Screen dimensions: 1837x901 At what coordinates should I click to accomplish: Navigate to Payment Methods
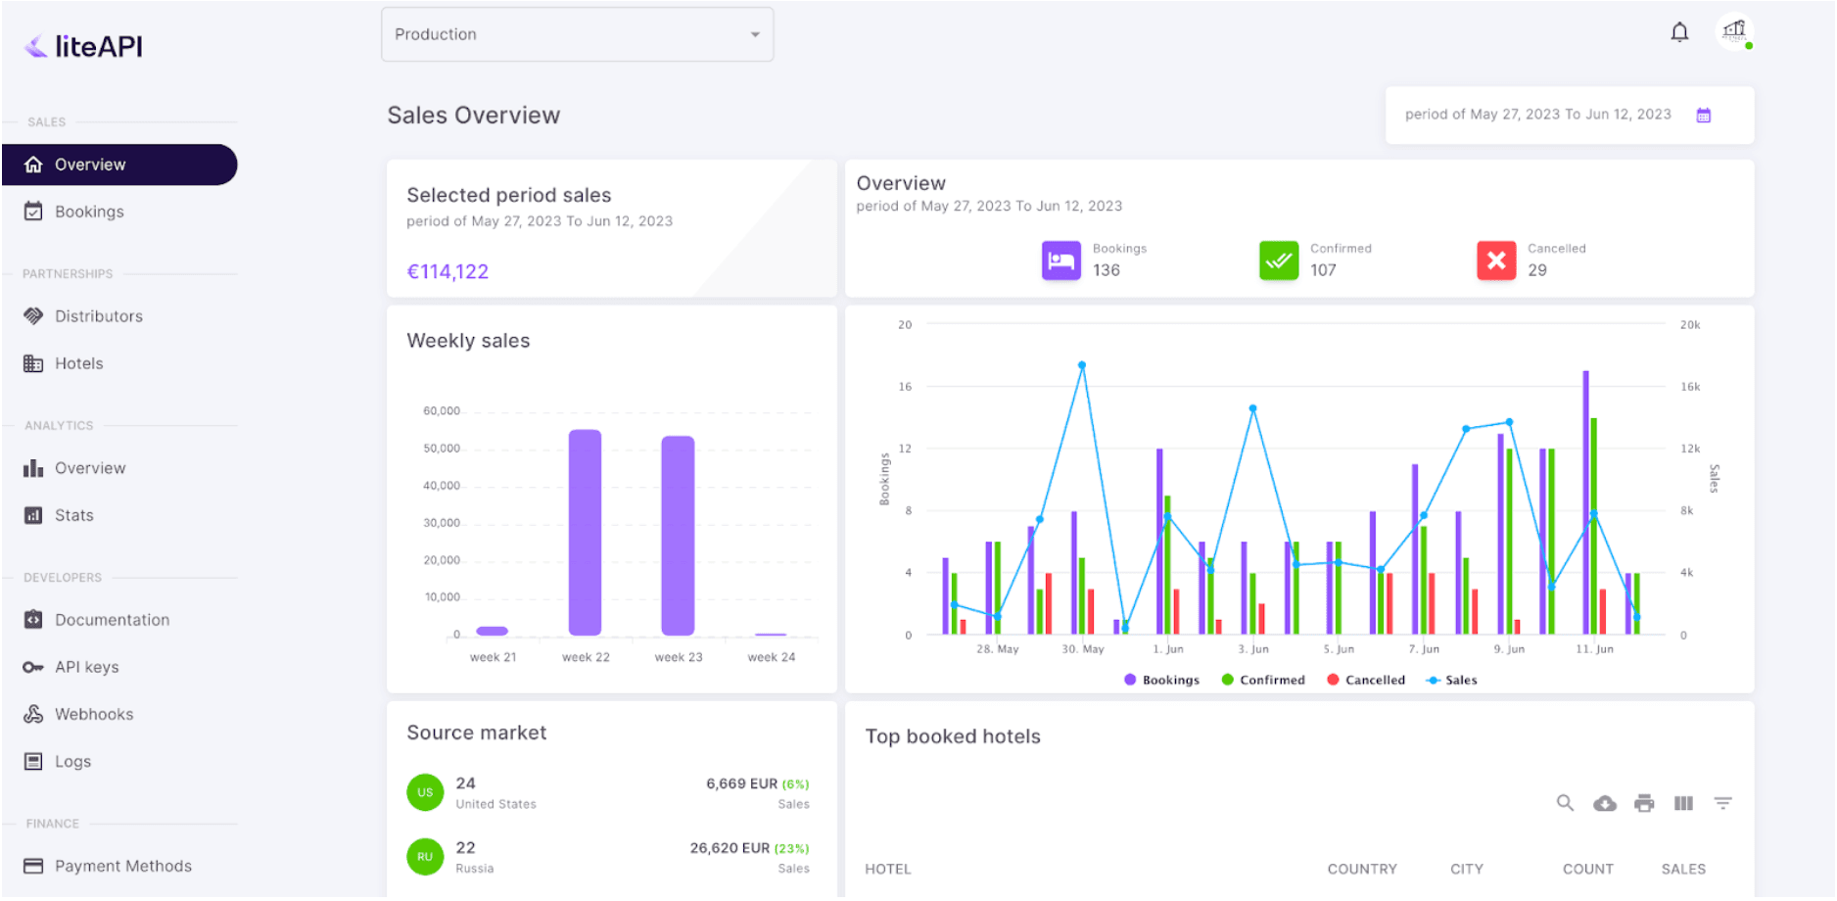[x=122, y=866]
